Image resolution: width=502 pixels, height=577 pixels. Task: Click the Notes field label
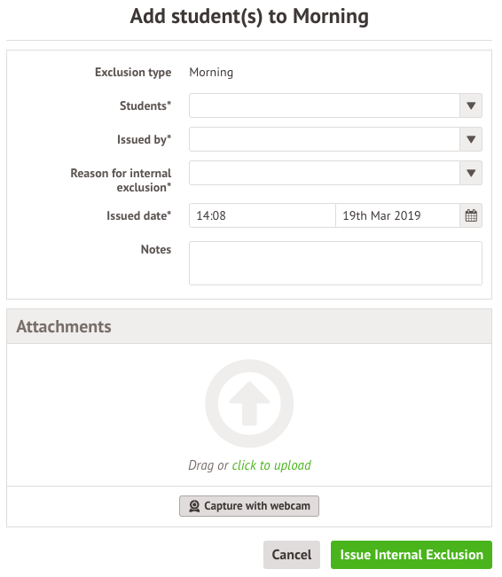pos(156,249)
